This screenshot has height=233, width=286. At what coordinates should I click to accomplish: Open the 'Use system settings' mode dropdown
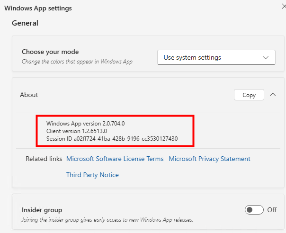click(216, 57)
